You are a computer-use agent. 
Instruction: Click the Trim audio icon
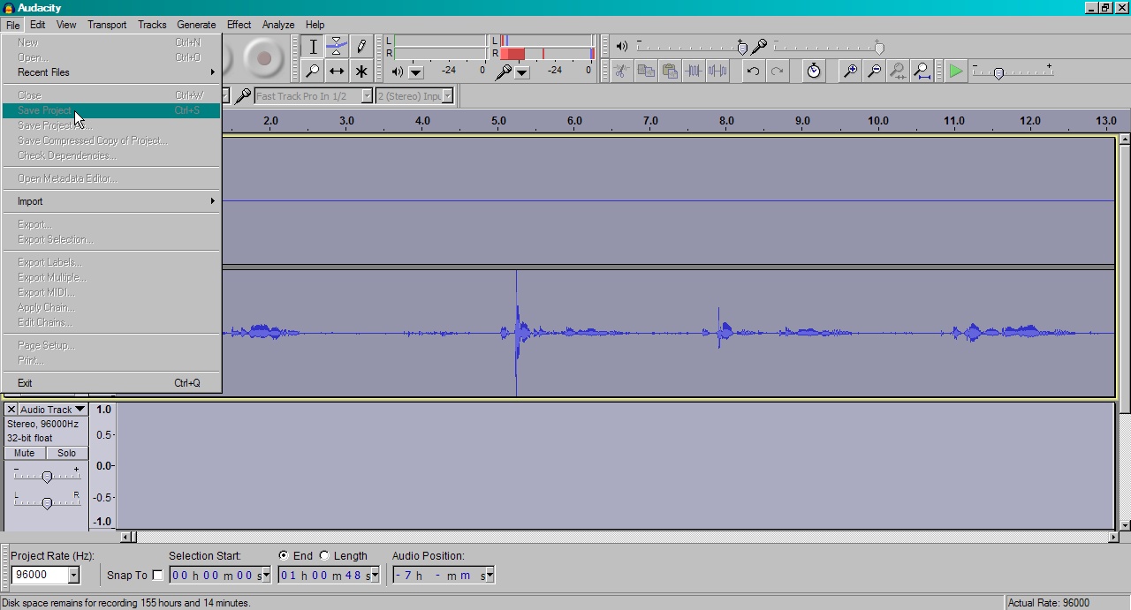pyautogui.click(x=694, y=71)
